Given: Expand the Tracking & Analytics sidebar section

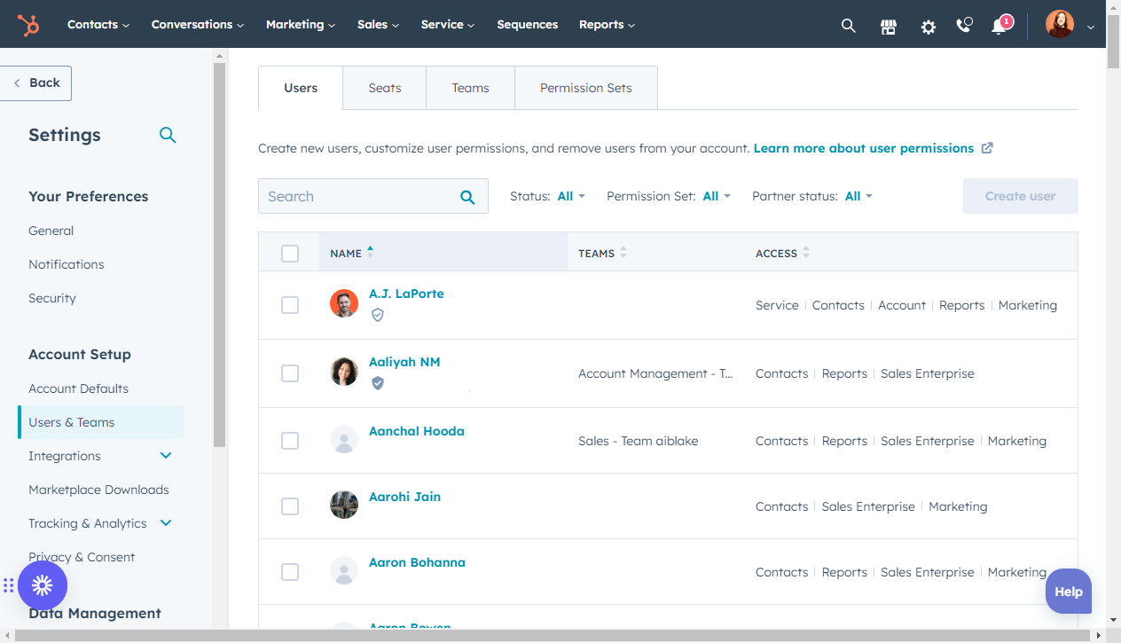Looking at the screenshot, I should (x=166, y=523).
